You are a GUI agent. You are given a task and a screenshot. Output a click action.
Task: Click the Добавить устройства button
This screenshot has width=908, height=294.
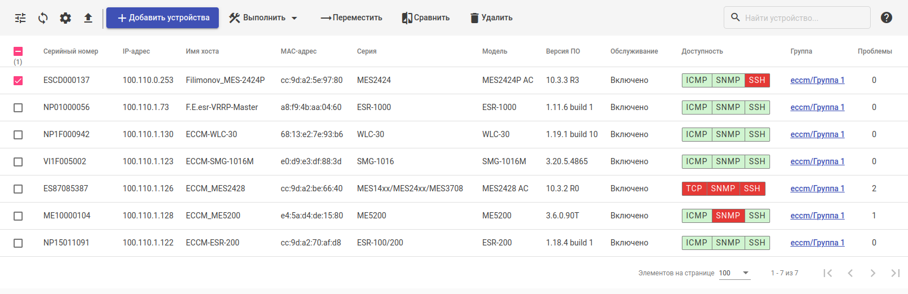point(163,18)
